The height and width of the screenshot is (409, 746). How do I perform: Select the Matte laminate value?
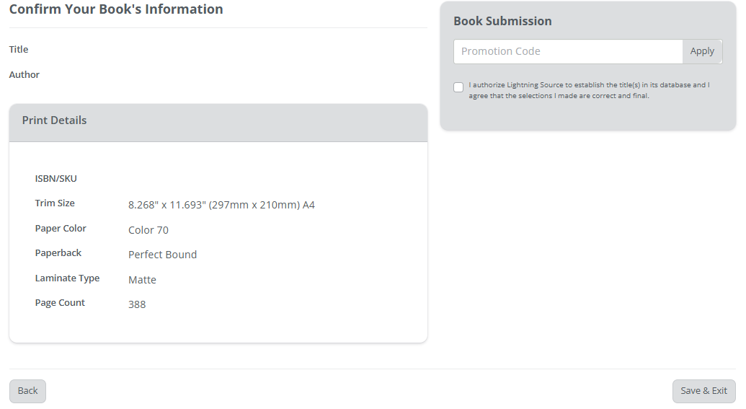[x=142, y=280]
